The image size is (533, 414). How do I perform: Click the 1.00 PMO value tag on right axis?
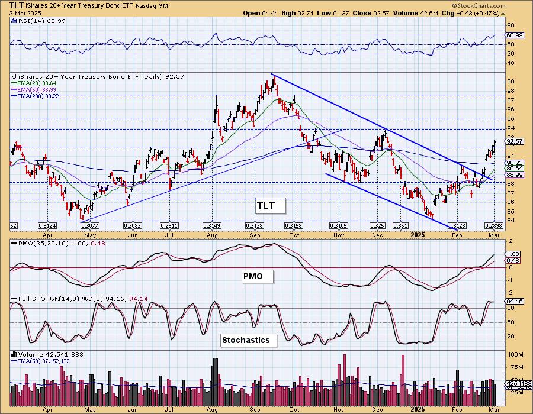pyautogui.click(x=513, y=254)
